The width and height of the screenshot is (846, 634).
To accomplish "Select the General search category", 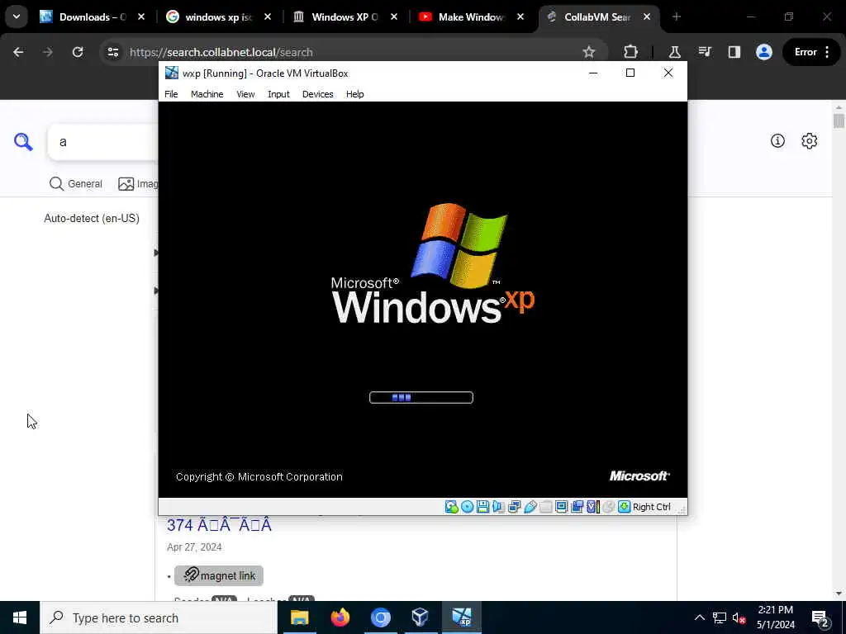I will tap(76, 184).
